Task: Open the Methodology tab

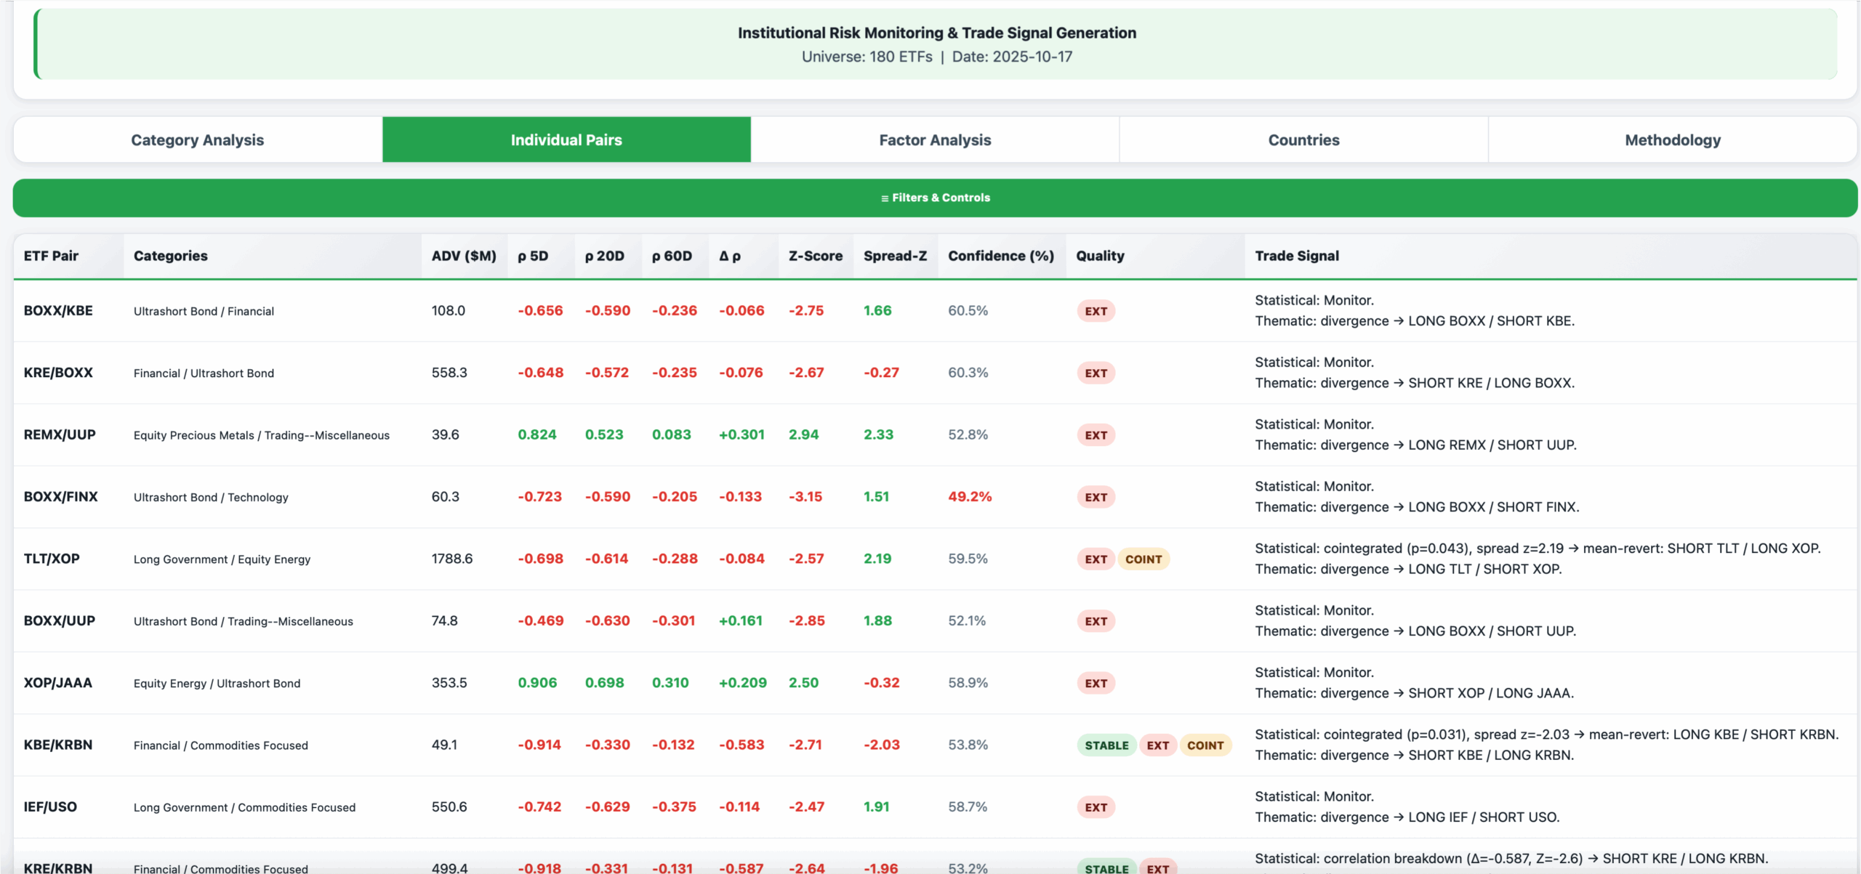Action: pos(1673,139)
